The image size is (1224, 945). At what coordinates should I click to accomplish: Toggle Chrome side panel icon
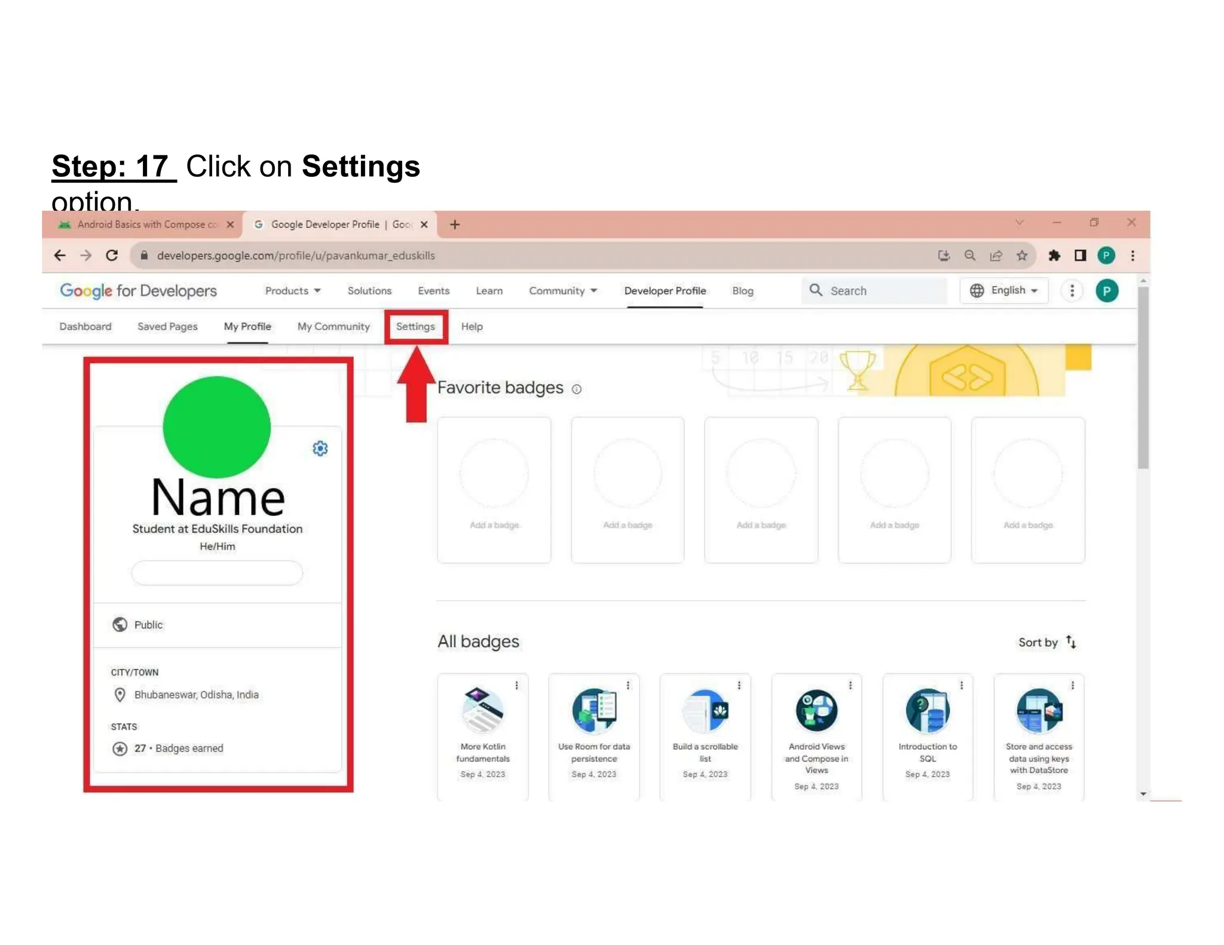pos(1080,256)
